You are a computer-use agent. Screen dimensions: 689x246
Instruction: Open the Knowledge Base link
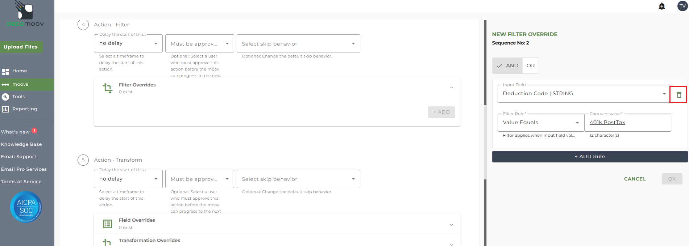(x=21, y=144)
